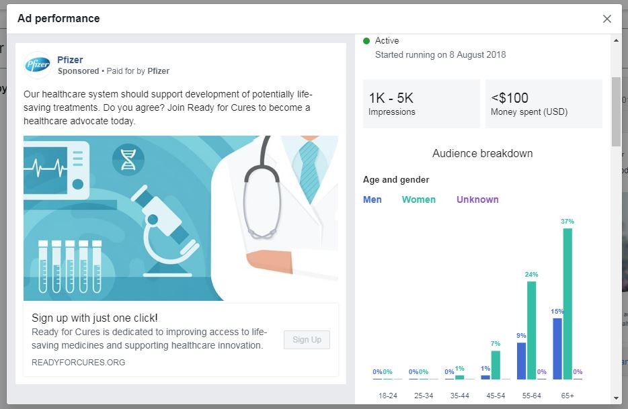This screenshot has width=628, height=409.
Task: Click the Ad performance dialog title
Action: pyautogui.click(x=58, y=18)
